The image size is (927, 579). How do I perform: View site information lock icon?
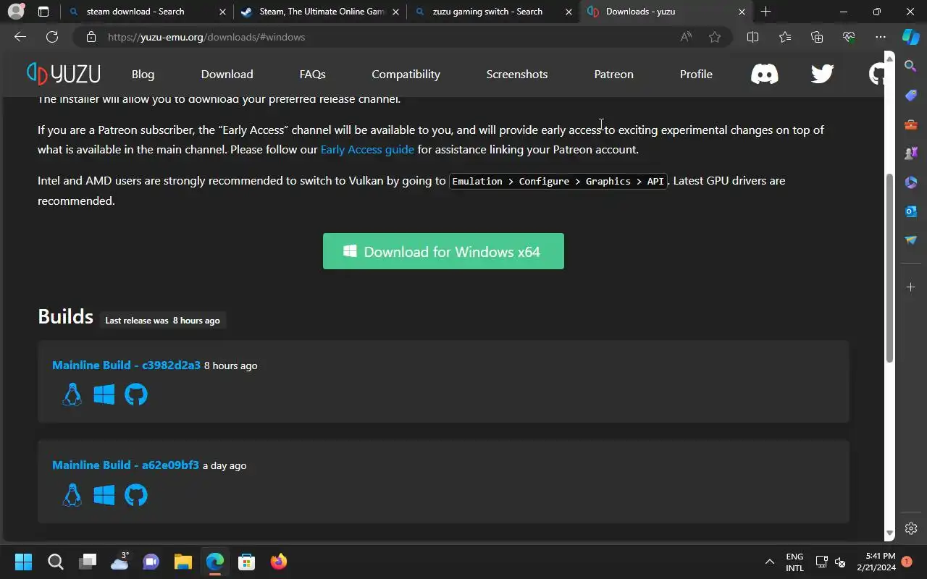click(x=91, y=37)
